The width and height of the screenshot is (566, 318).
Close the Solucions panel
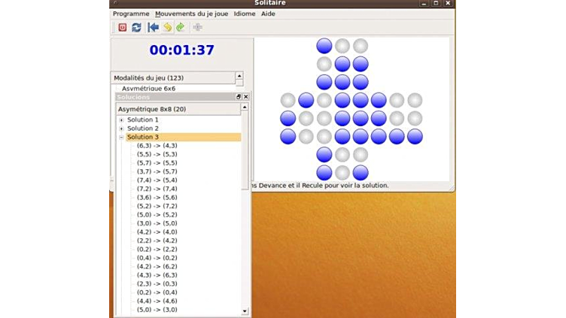point(245,97)
